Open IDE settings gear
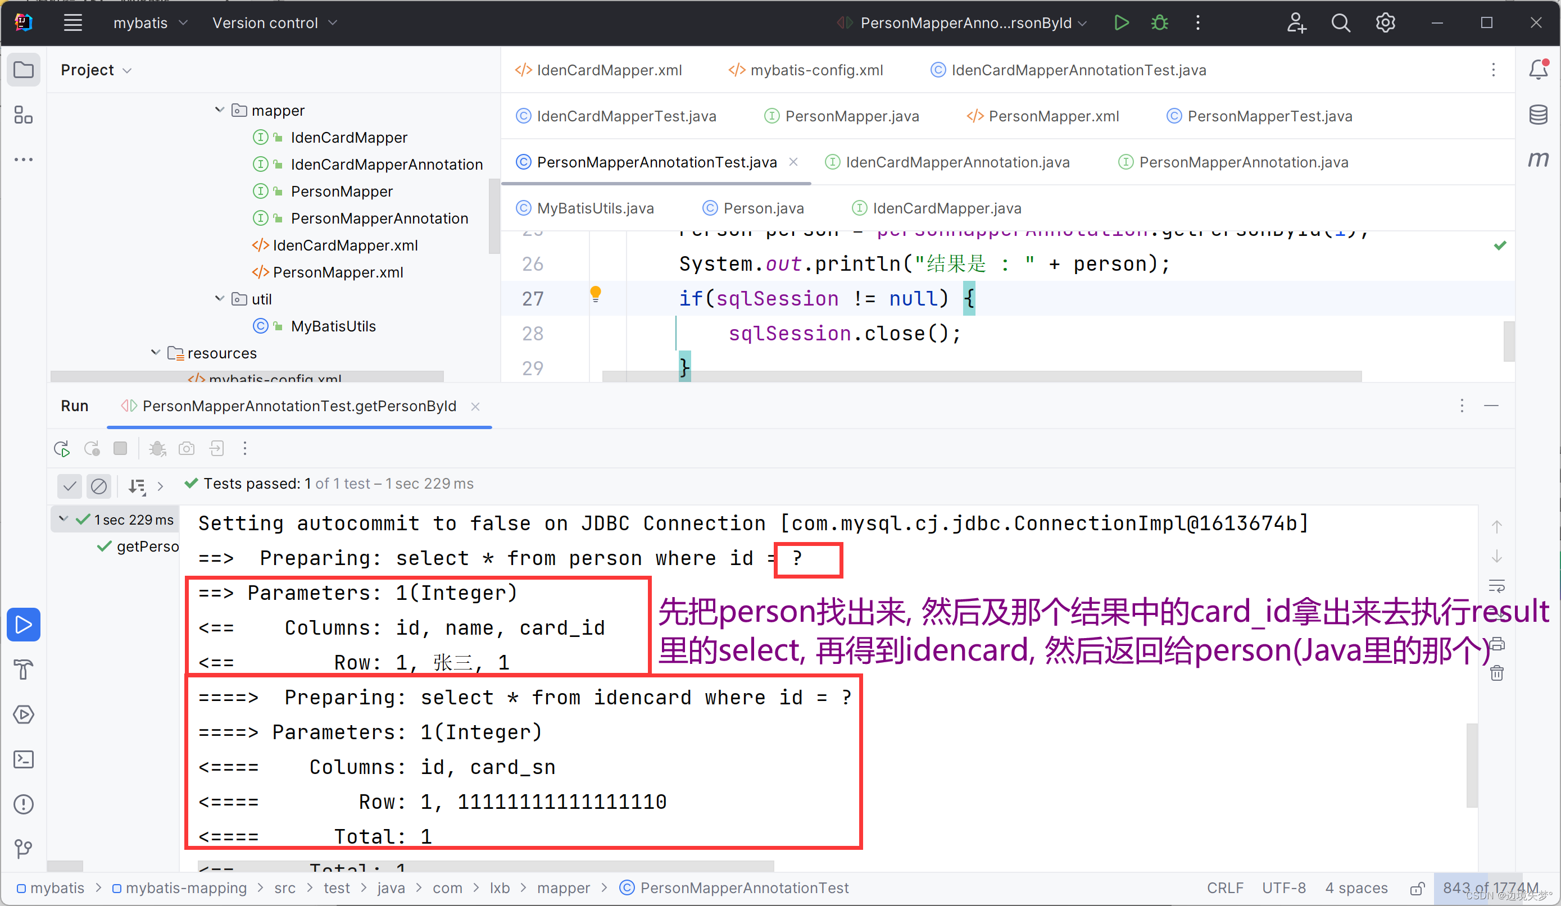The height and width of the screenshot is (906, 1561). [1385, 23]
